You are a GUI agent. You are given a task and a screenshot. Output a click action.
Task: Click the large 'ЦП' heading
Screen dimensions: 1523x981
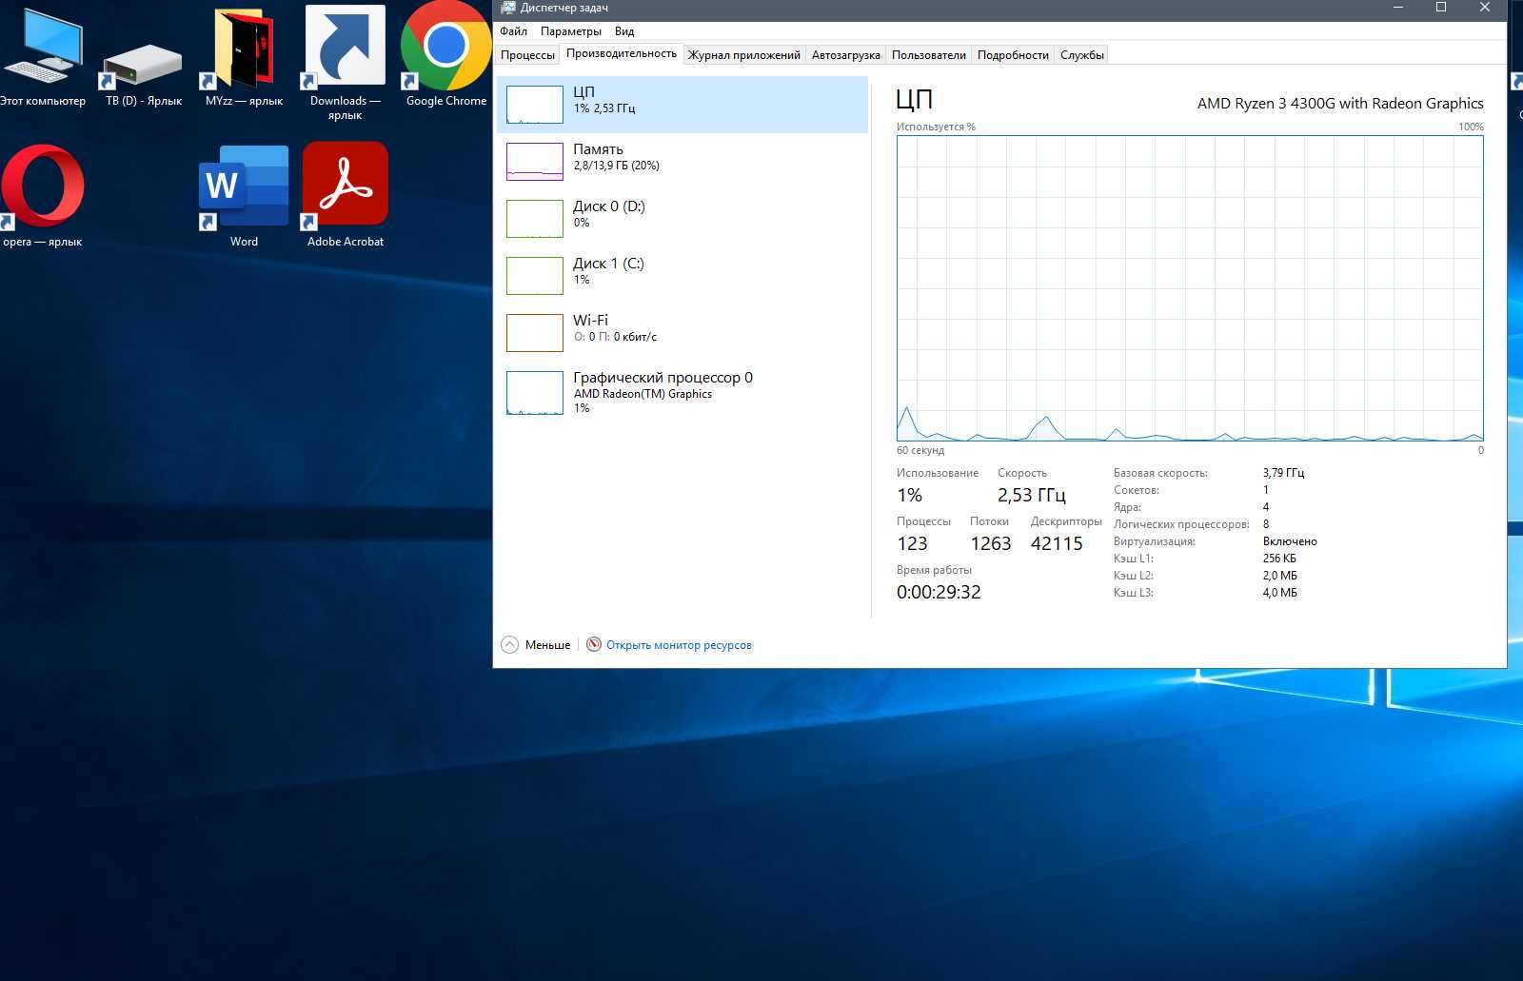[914, 100]
